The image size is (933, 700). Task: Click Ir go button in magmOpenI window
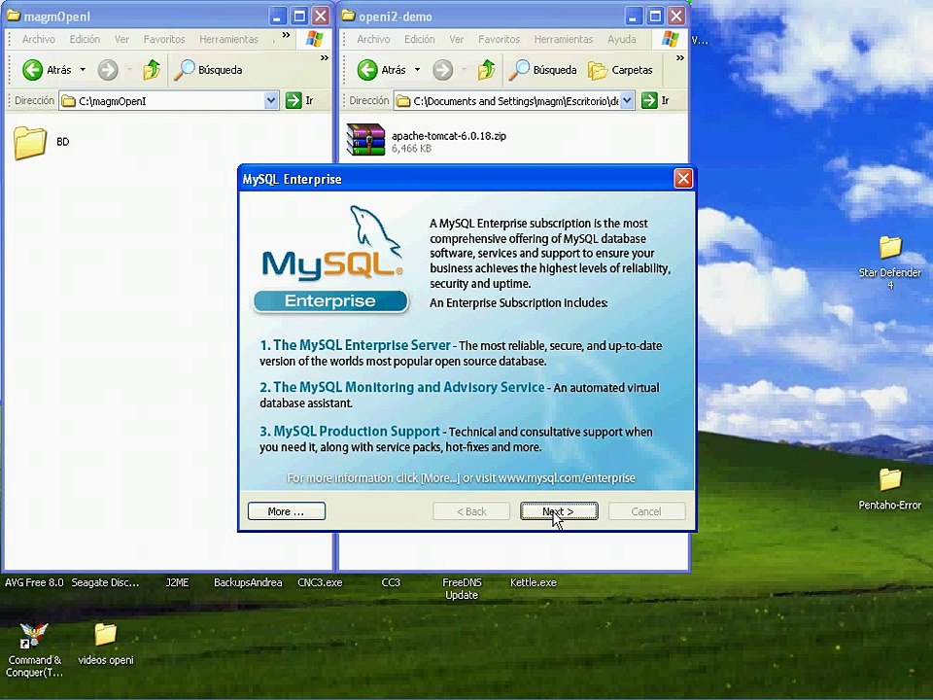click(x=299, y=100)
